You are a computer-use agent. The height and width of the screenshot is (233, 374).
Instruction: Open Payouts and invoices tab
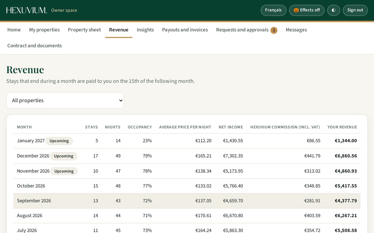click(185, 30)
